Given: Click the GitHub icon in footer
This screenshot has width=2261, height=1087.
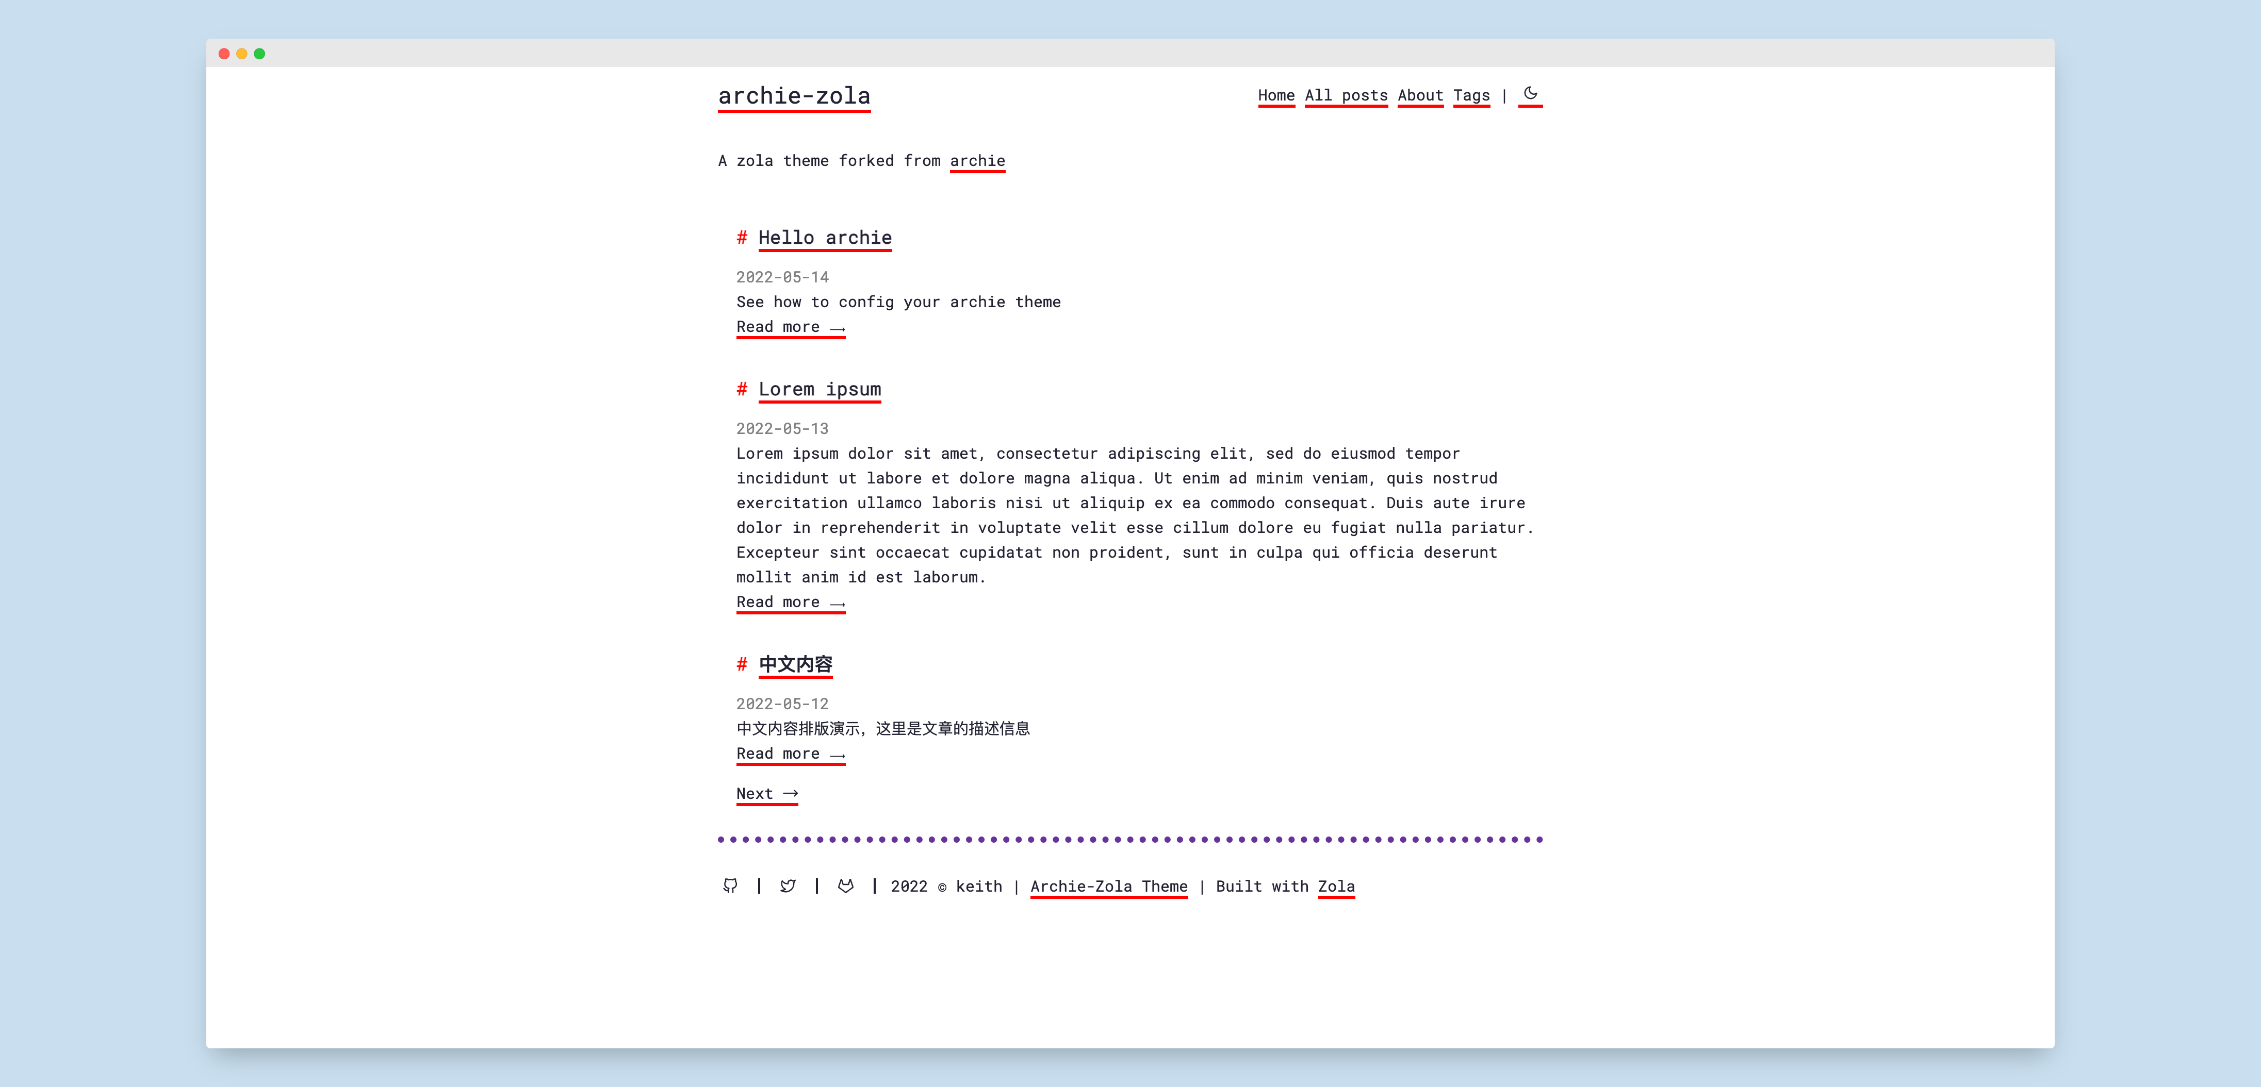Looking at the screenshot, I should (731, 885).
